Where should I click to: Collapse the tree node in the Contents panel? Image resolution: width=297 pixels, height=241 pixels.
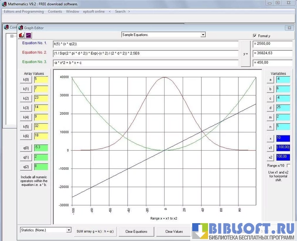click(x=12, y=36)
